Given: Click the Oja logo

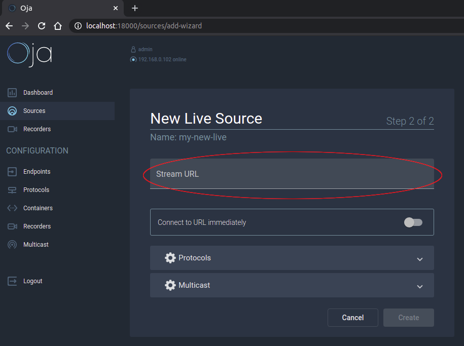Looking at the screenshot, I should coord(29,54).
